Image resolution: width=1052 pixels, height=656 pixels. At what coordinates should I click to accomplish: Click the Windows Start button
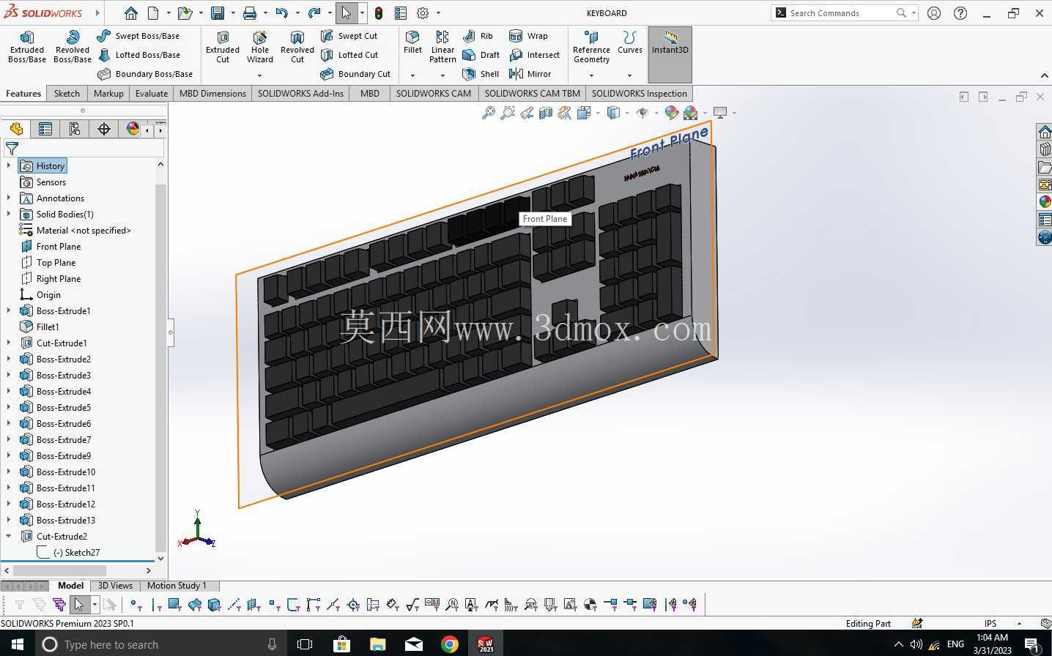tap(17, 644)
